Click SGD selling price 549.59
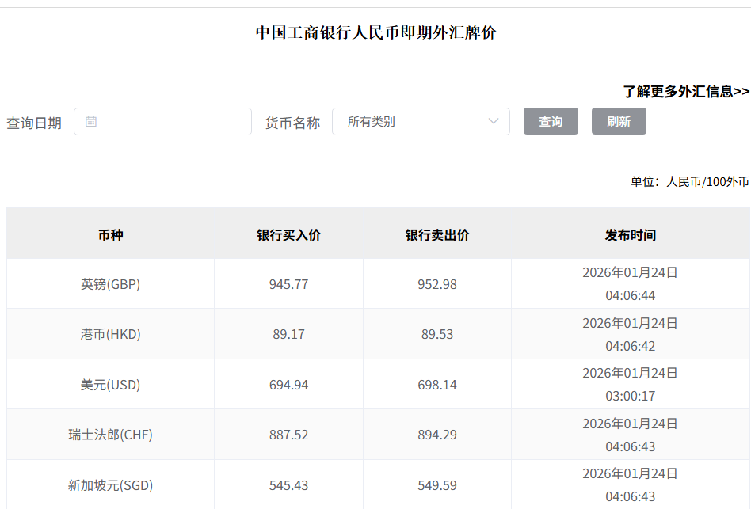This screenshot has height=509, width=751. click(437, 485)
